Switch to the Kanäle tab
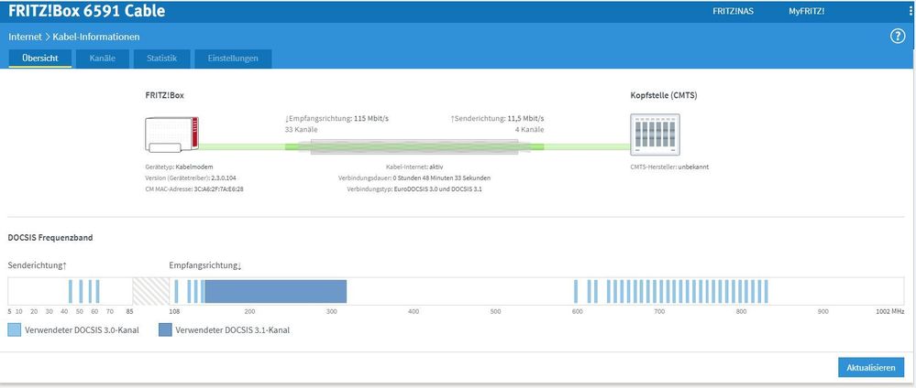This screenshot has height=388, width=916. (102, 59)
